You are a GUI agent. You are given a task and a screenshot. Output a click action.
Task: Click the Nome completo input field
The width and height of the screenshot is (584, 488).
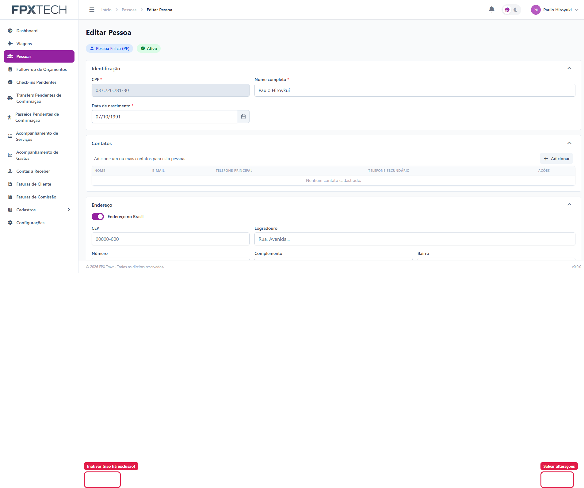[414, 90]
